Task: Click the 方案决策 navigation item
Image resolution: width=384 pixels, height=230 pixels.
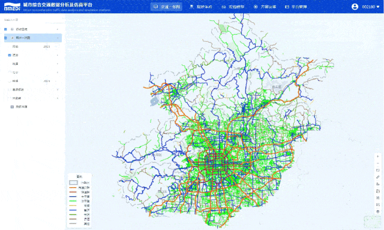Action: click(265, 7)
